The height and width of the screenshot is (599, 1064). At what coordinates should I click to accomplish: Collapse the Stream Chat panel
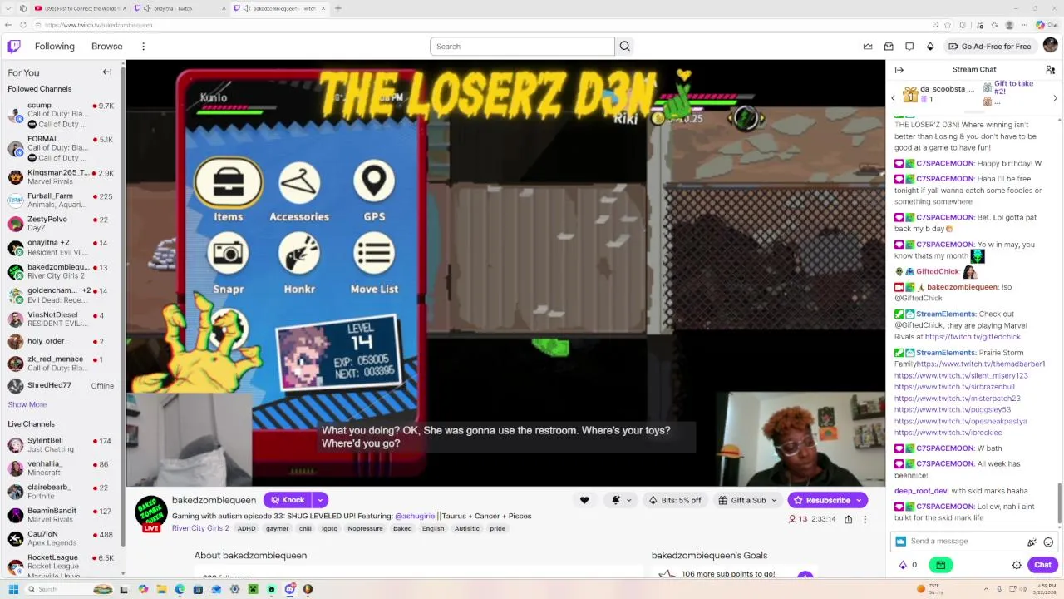[899, 70]
